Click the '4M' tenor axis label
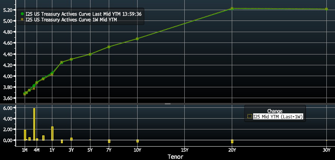This screenshot has height=160, width=335. coord(37,150)
